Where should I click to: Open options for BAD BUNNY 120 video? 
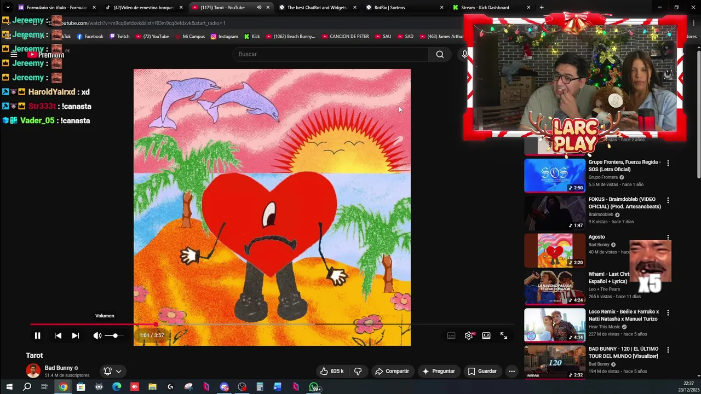pos(668,350)
